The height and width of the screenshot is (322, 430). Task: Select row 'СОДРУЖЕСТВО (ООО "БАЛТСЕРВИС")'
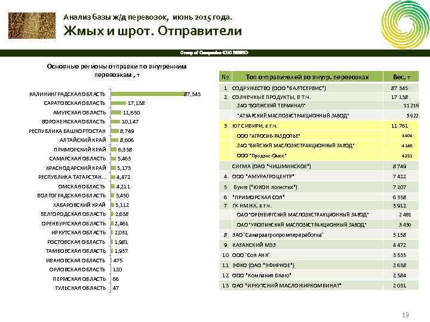tap(319, 88)
